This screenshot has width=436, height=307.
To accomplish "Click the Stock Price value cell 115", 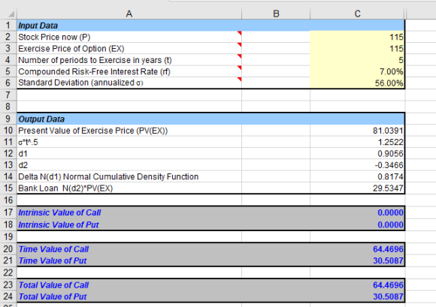I will (x=357, y=37).
